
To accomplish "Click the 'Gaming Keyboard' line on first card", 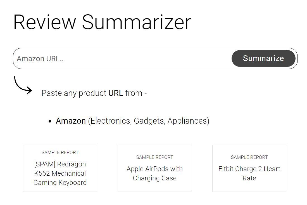I will pyautogui.click(x=60, y=183).
